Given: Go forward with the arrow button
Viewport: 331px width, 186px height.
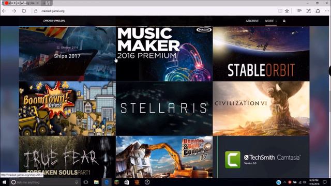Looking at the screenshot, I should tap(14, 11).
